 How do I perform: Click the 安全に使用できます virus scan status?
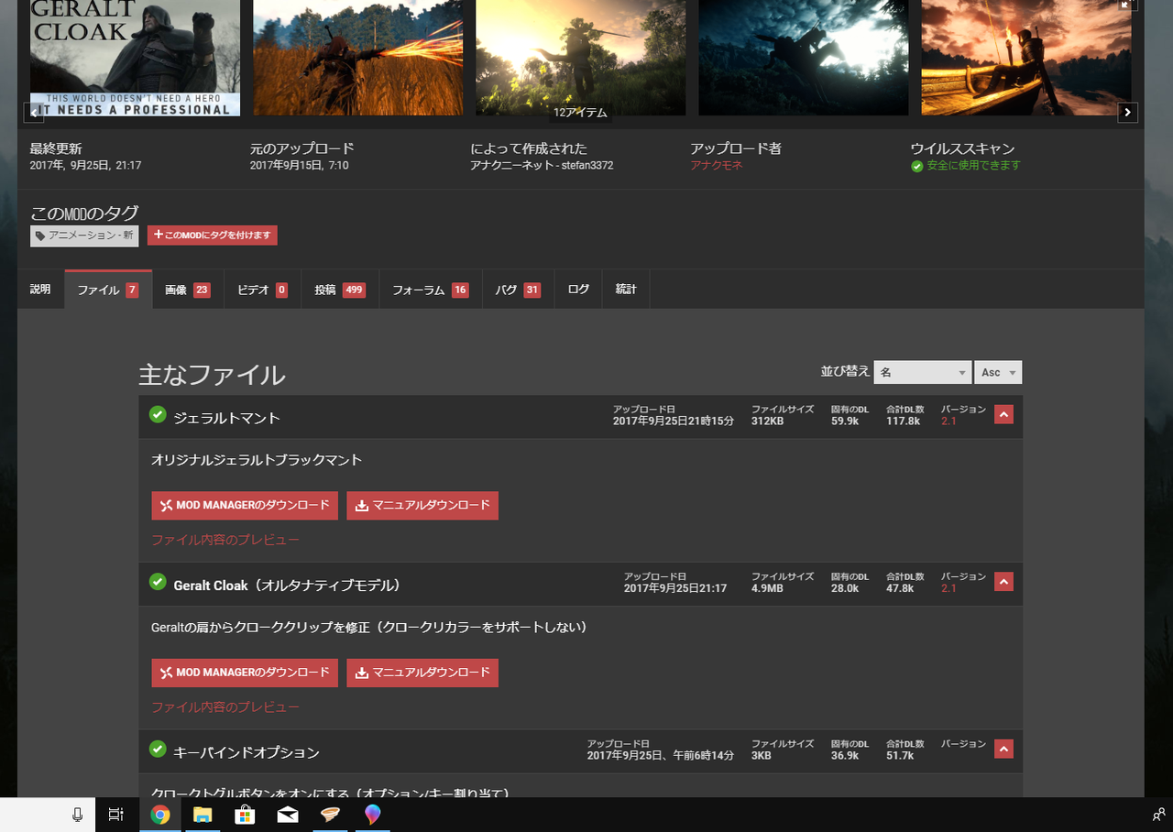pos(965,166)
